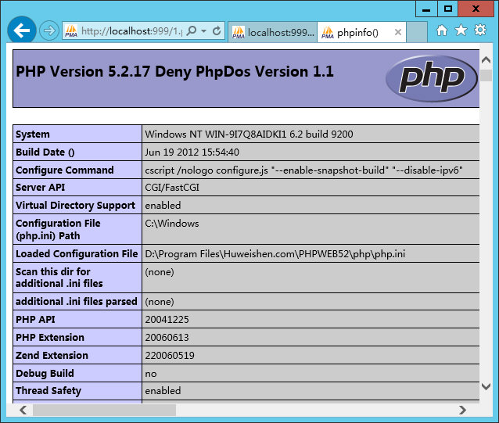Refresh the page with the reload icon

pos(217,30)
